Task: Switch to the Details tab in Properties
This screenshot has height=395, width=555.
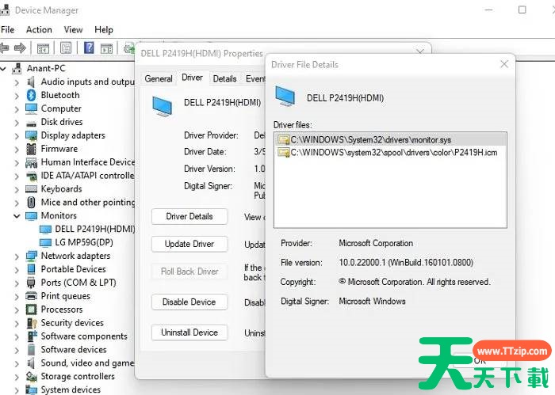Action: click(x=224, y=79)
